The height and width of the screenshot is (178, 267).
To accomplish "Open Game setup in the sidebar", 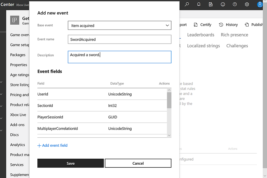I will click(x=20, y=45).
